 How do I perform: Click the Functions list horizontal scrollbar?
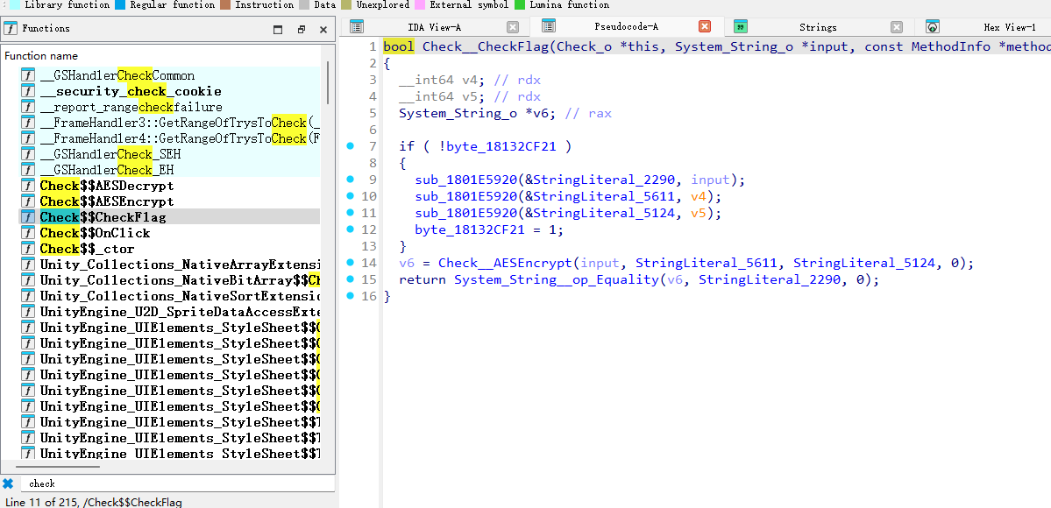pyautogui.click(x=59, y=467)
